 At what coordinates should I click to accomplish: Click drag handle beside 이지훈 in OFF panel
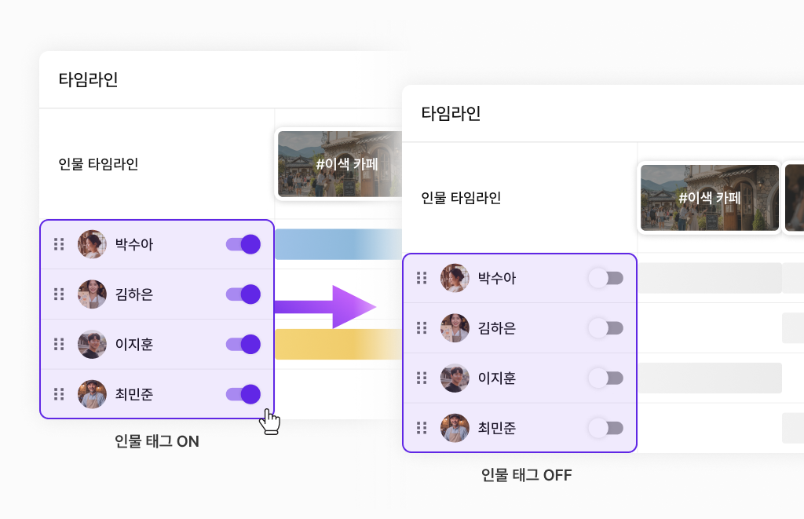pos(422,378)
